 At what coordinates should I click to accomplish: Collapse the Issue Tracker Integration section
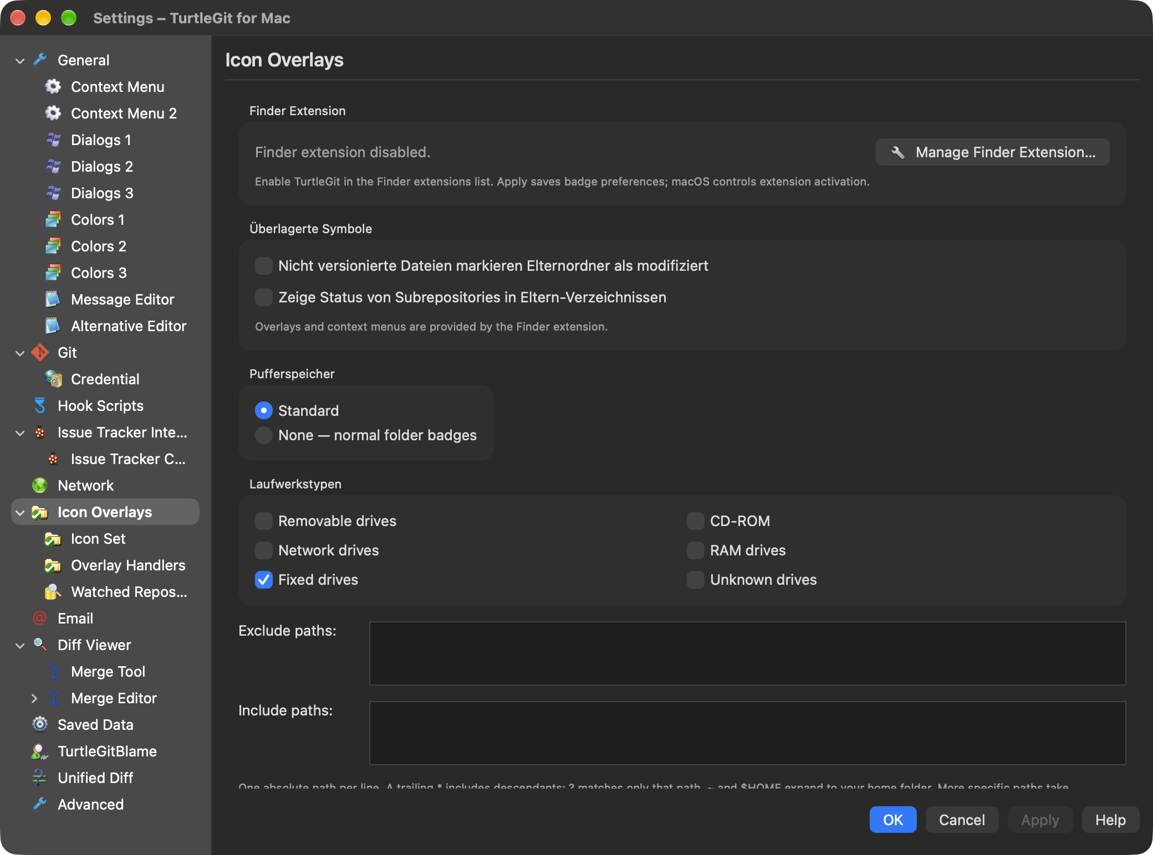click(x=20, y=432)
